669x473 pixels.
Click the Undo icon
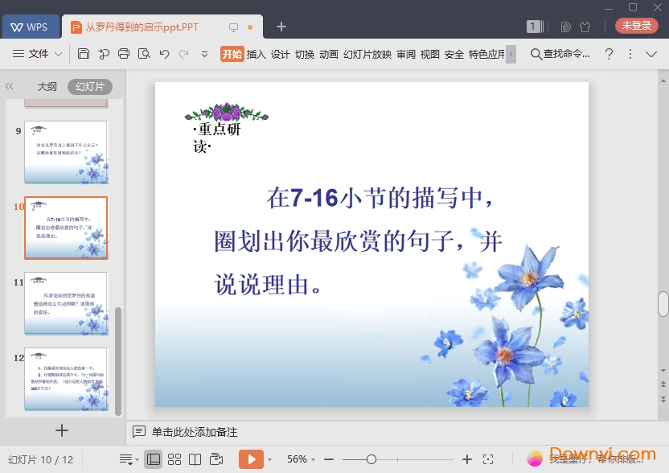164,54
